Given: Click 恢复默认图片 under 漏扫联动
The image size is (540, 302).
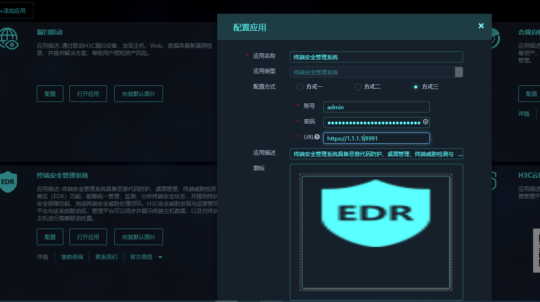Looking at the screenshot, I should 139,94.
